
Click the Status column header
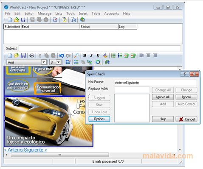(99, 27)
